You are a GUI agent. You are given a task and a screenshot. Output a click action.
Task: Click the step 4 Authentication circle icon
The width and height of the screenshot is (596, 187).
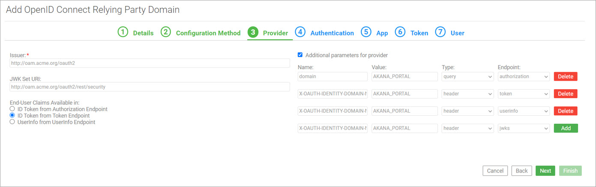(x=300, y=32)
